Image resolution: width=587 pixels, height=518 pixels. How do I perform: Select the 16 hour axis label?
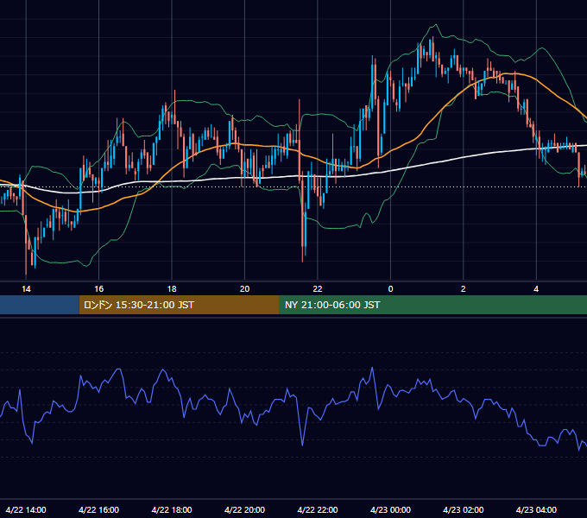pos(98,289)
